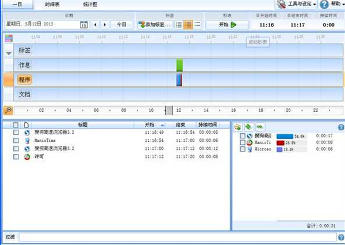Click the purple 19.4% usage bar
Viewport: 345px width, 245px height.
point(279,150)
